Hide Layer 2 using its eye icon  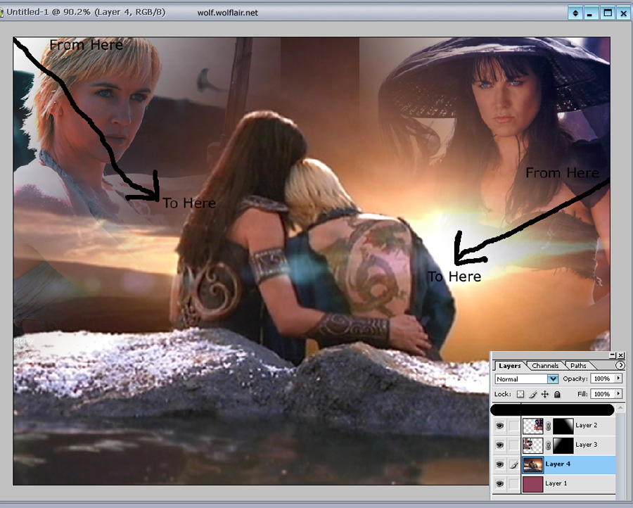500,426
